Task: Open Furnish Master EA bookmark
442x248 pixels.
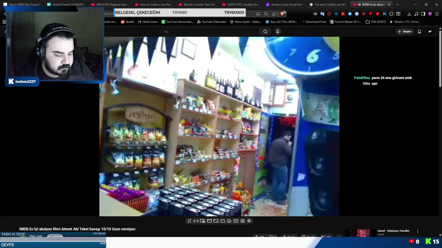Action: (x=345, y=22)
